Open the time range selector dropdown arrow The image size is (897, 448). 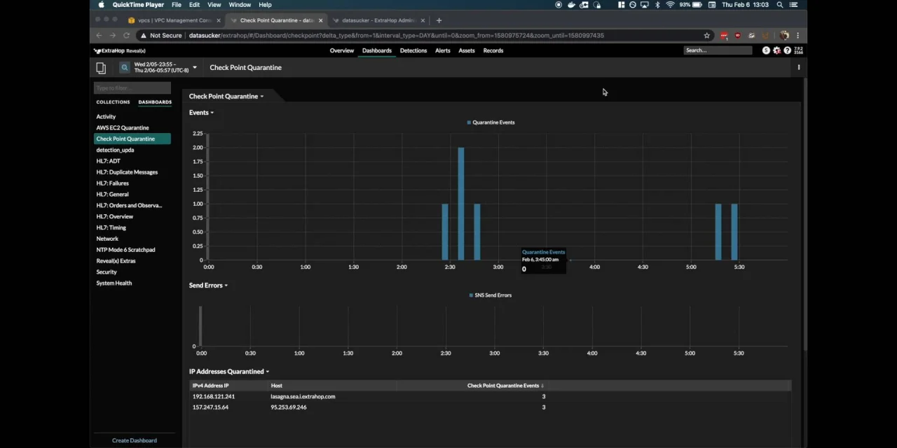click(x=194, y=67)
